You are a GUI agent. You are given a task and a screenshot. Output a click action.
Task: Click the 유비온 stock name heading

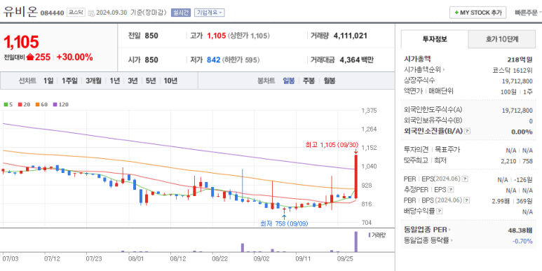20,12
